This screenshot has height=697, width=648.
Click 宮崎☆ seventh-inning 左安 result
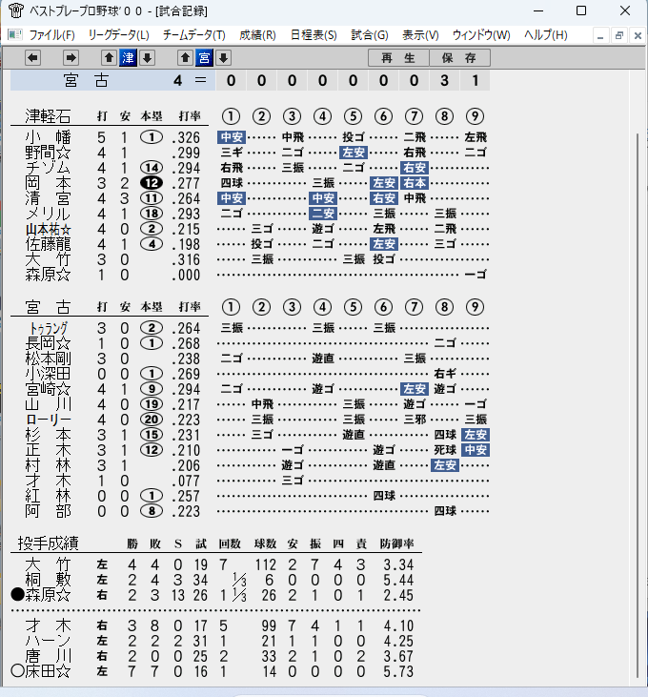tap(415, 389)
